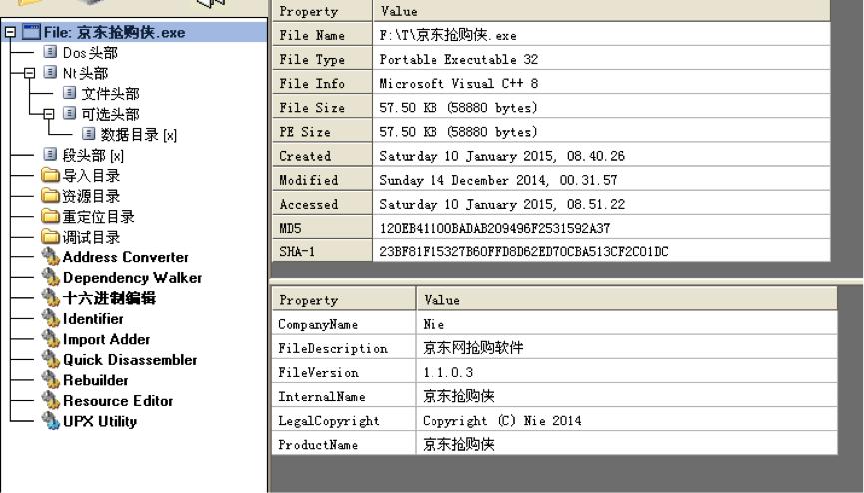The width and height of the screenshot is (864, 493).
Task: Click the 数据目录 [x] page icon
Action: coord(89,134)
